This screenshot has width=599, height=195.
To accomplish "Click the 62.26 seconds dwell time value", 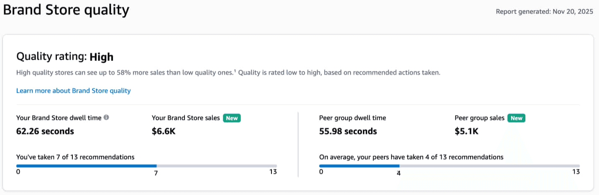I will (x=45, y=131).
